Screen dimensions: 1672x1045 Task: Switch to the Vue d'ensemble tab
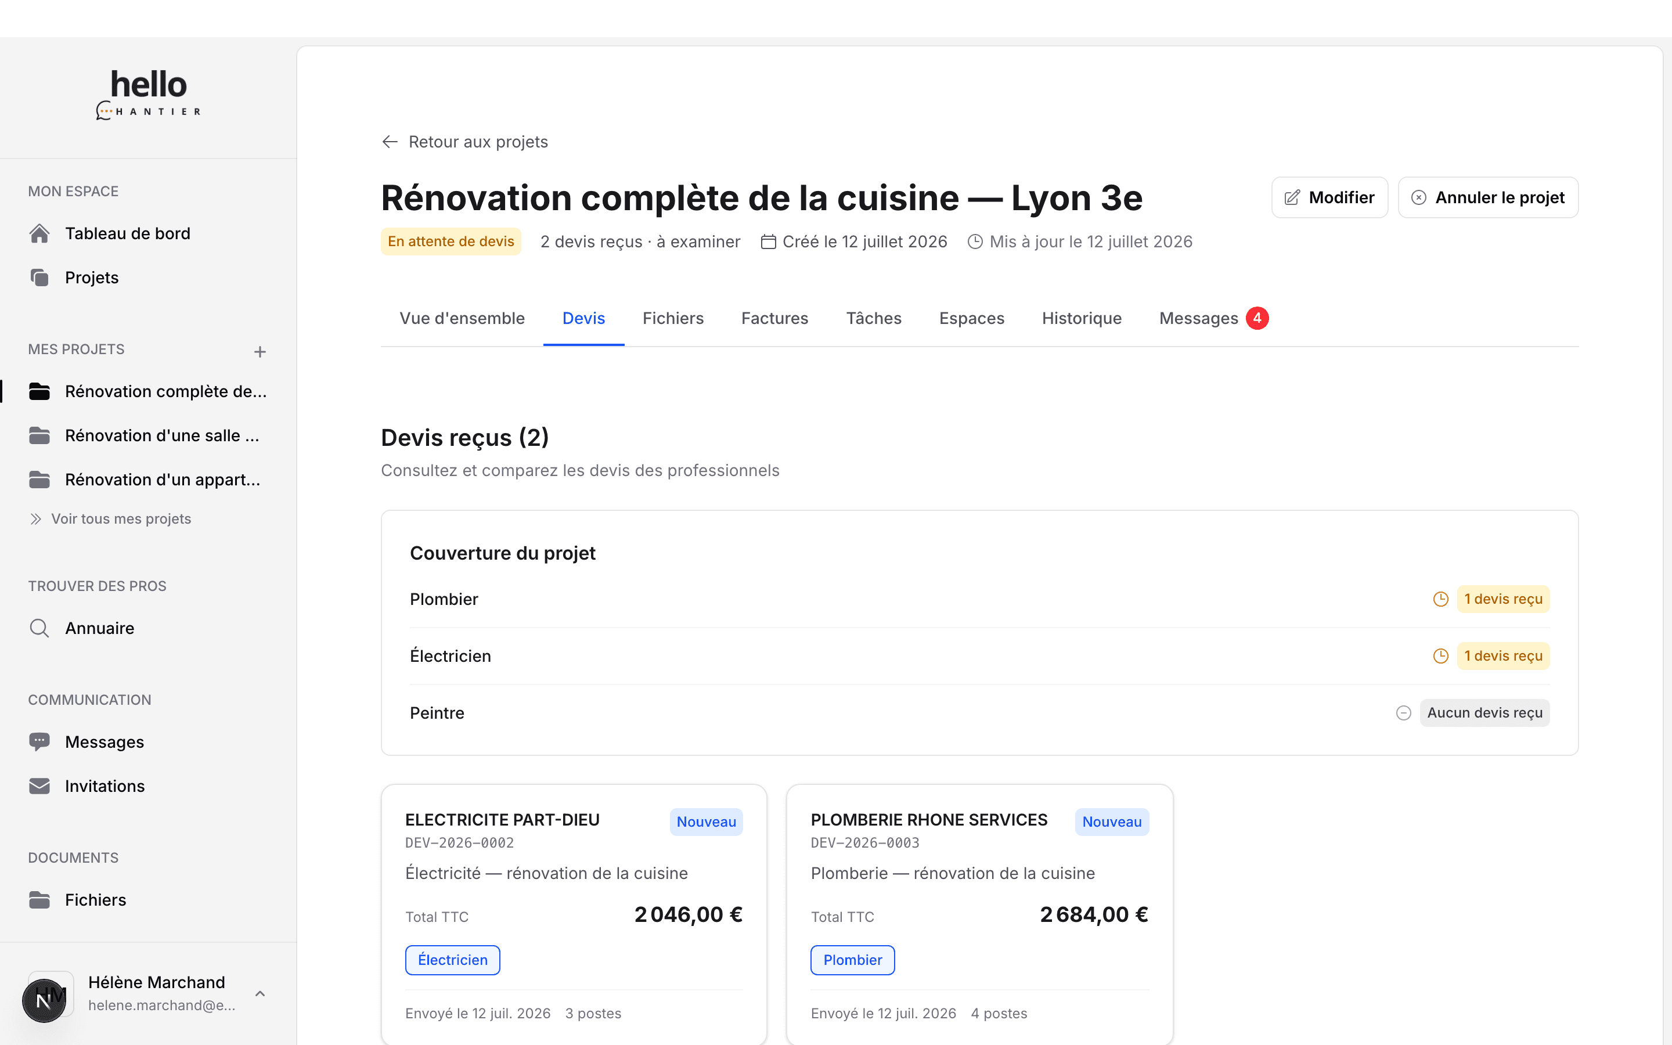click(462, 319)
